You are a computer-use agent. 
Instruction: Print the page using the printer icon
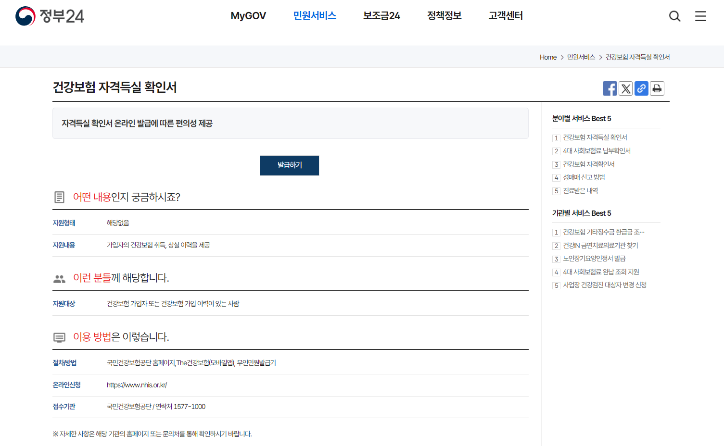[657, 88]
